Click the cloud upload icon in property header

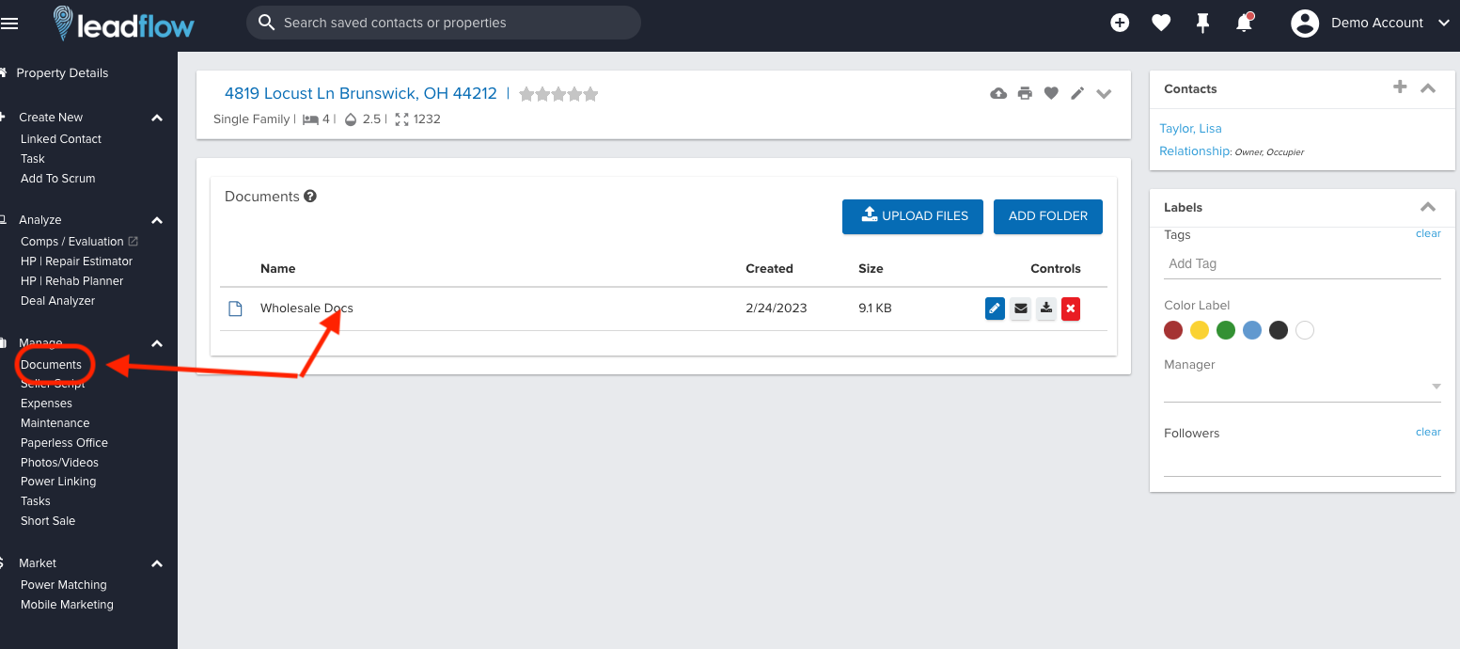pos(998,93)
